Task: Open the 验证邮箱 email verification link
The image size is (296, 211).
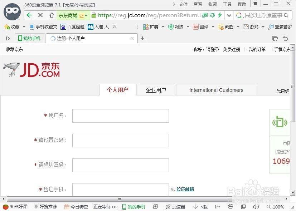Action: click(x=185, y=189)
